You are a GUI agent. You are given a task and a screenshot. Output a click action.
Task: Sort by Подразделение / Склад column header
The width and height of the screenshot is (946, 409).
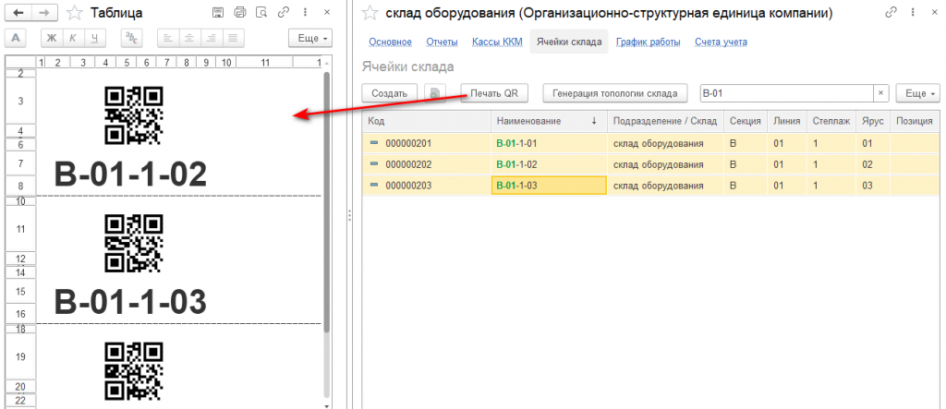pyautogui.click(x=665, y=121)
